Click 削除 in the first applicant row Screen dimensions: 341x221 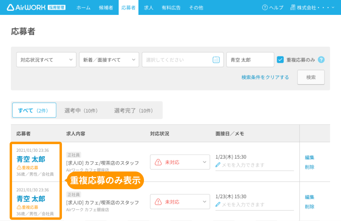(310, 167)
